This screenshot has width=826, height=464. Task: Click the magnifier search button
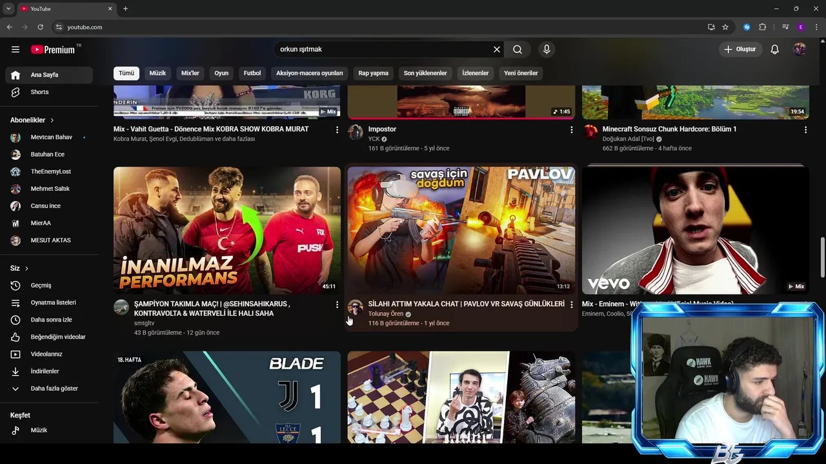[518, 49]
